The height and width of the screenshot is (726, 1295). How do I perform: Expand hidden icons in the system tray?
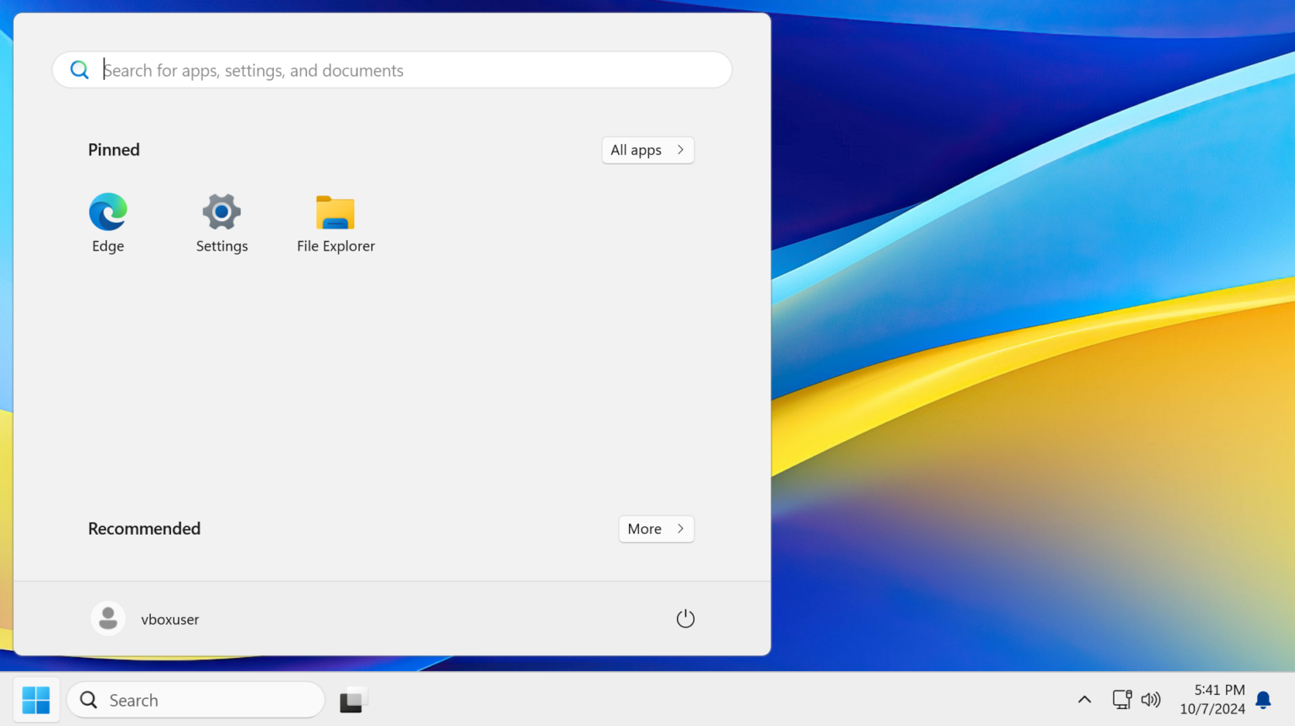point(1084,699)
